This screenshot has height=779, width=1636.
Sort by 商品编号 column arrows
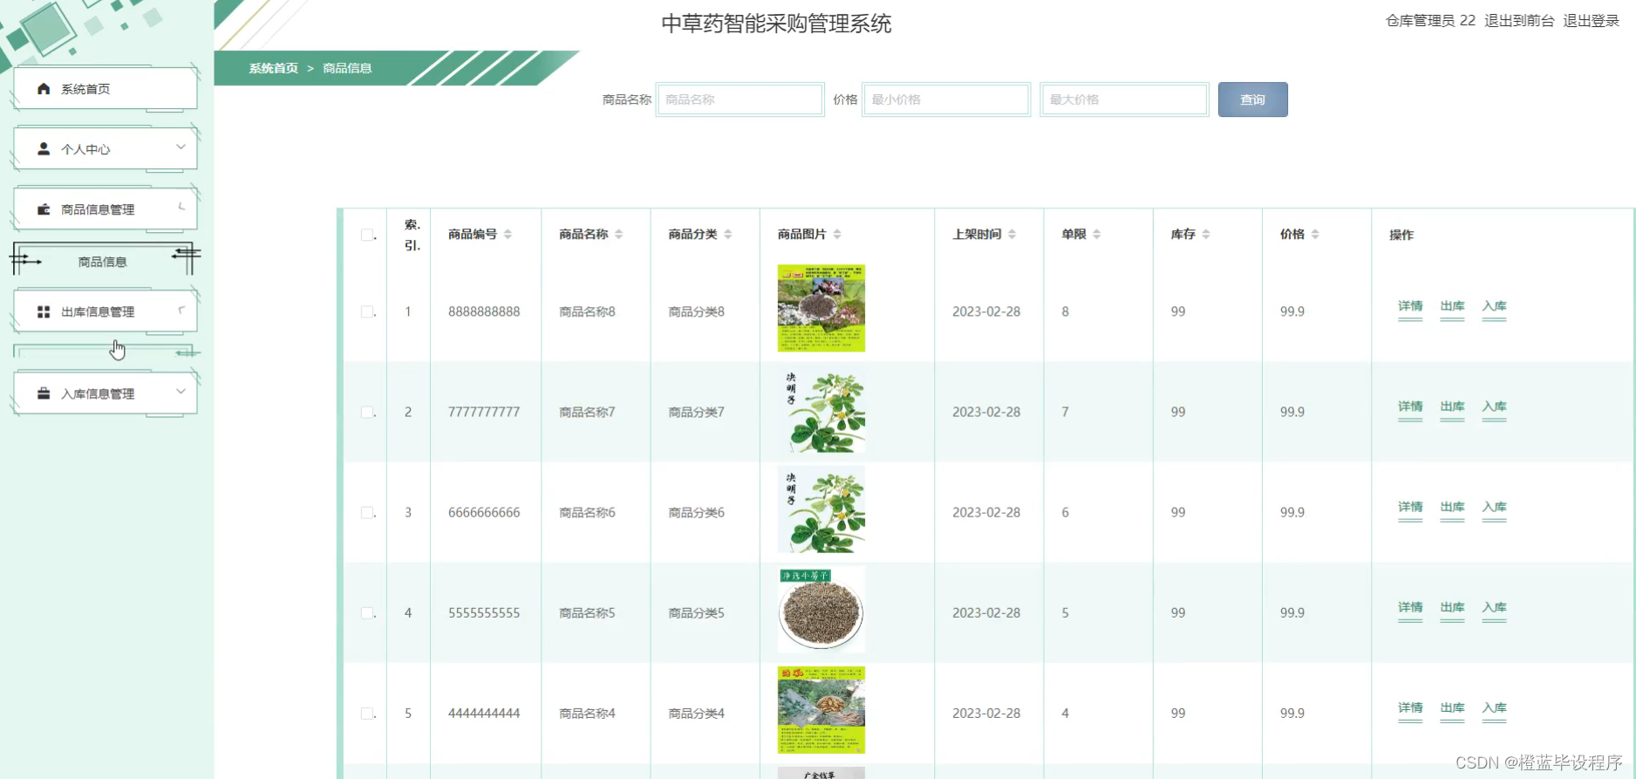(508, 234)
